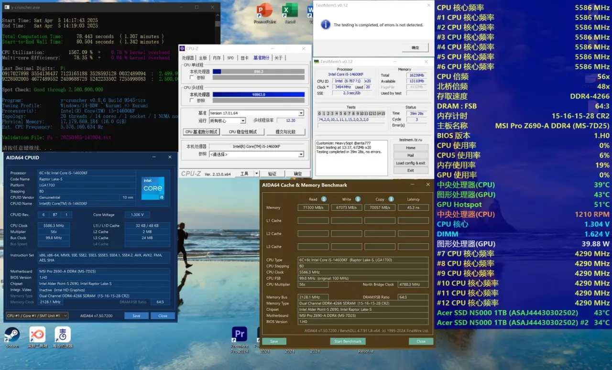Click the info icon next to Copy column
This screenshot has width=612, height=370.
pos(391,199)
